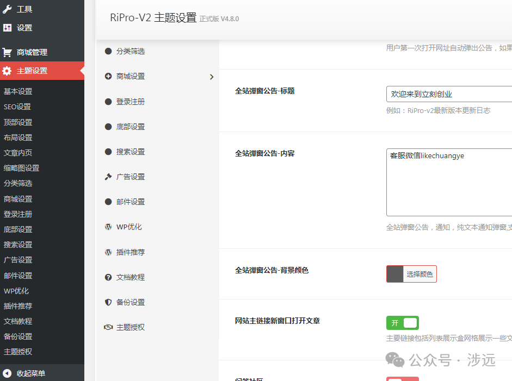Click the dot icon next to 邮件设置 in panel
This screenshot has height=381, width=512.
[108, 202]
